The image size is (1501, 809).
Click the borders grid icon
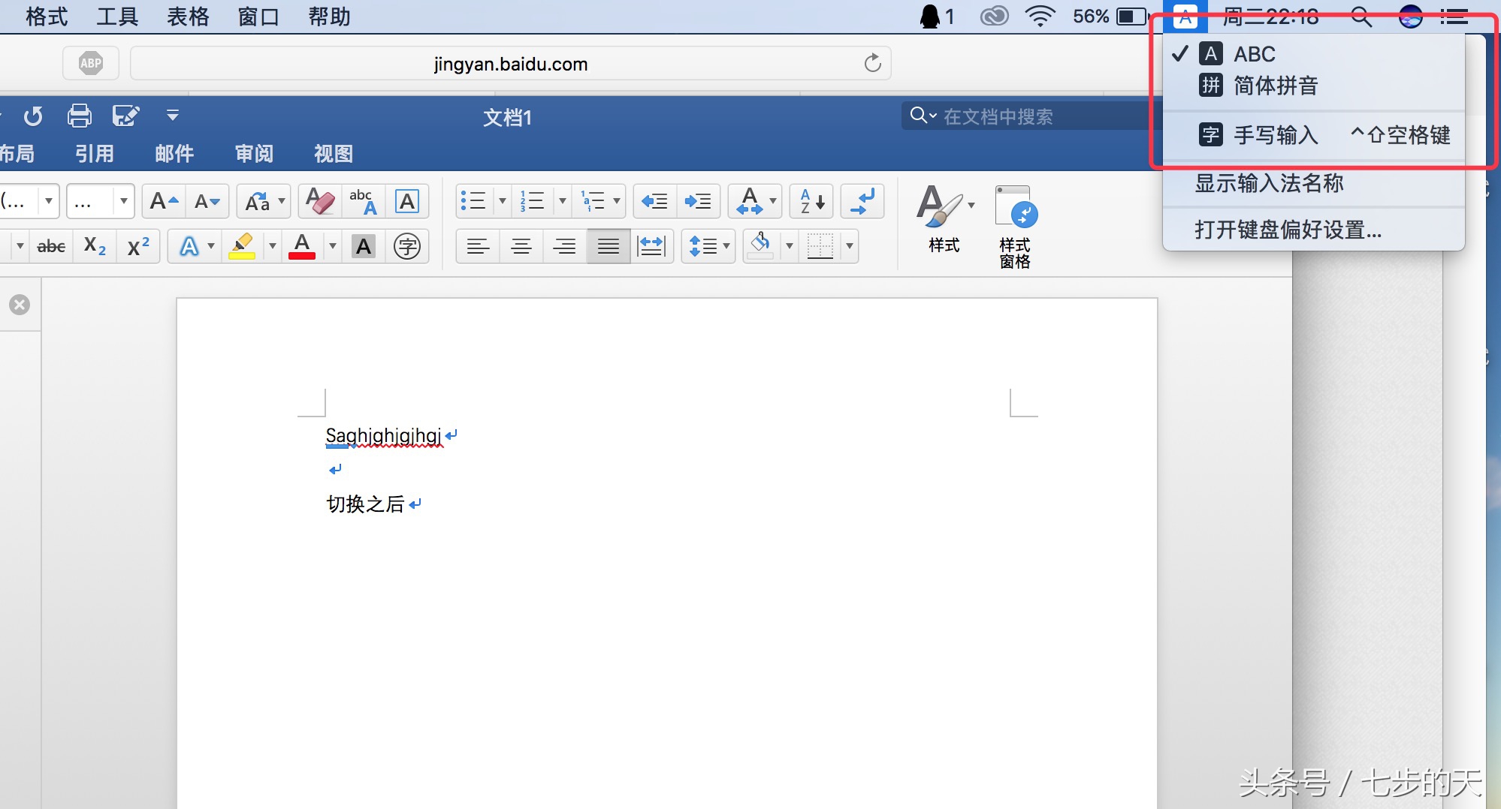820,246
